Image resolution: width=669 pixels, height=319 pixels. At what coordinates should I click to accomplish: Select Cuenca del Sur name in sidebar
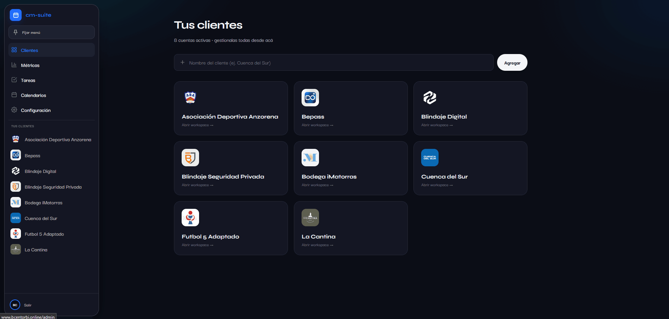(41, 218)
